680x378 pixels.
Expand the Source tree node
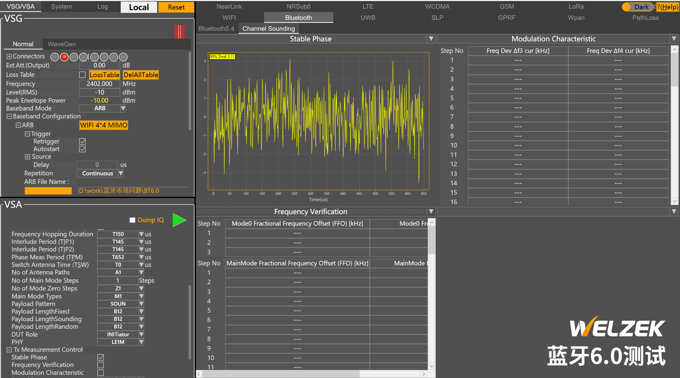[27, 157]
